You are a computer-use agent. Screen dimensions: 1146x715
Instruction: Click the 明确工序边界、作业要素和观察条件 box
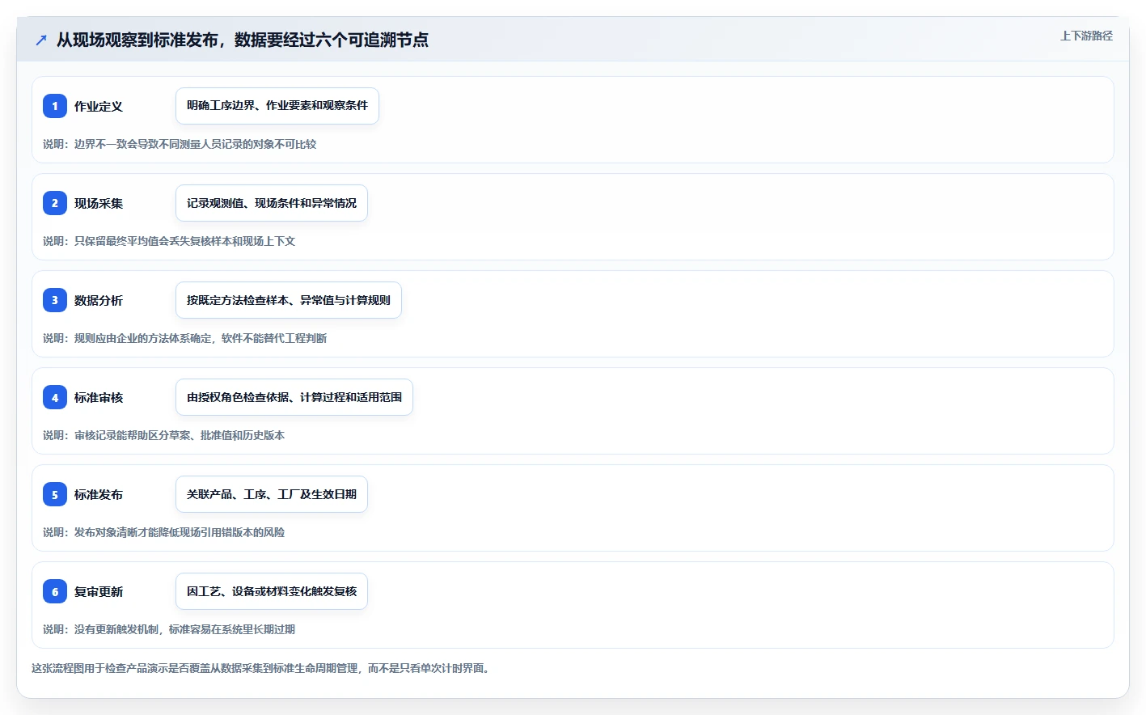point(277,106)
